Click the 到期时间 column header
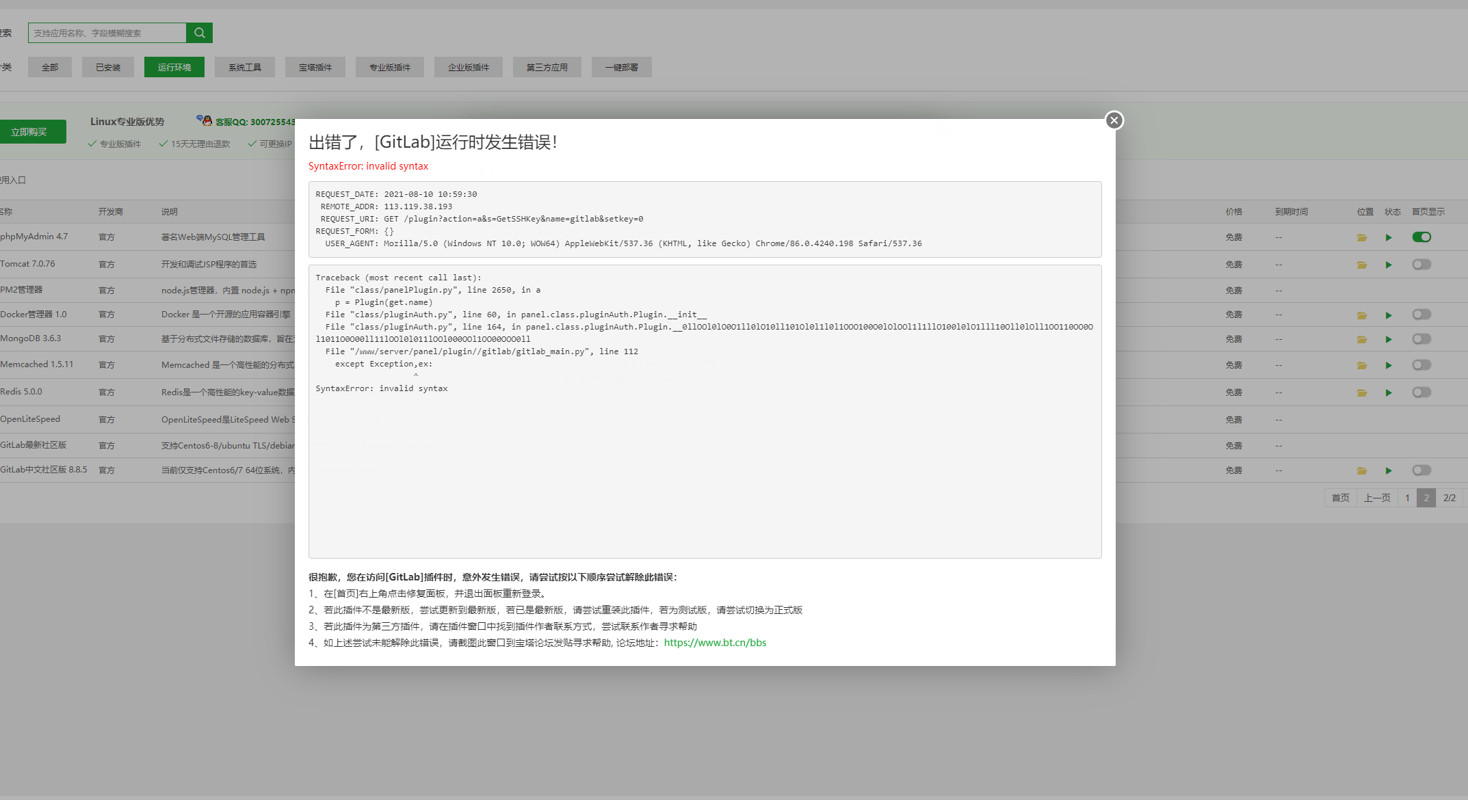 [x=1292, y=212]
